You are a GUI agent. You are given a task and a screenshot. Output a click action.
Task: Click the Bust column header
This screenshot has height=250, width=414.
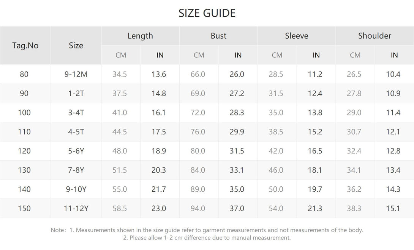pyautogui.click(x=218, y=36)
